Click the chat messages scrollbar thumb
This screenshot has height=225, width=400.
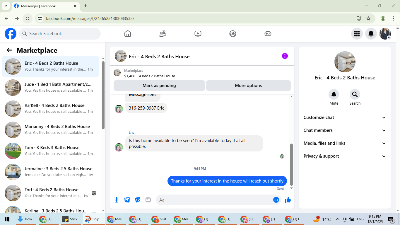tap(291, 164)
